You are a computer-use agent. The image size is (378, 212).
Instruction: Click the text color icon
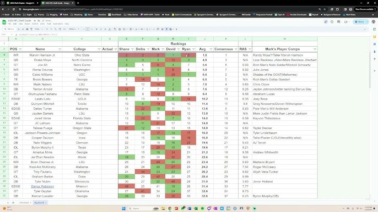110,29
